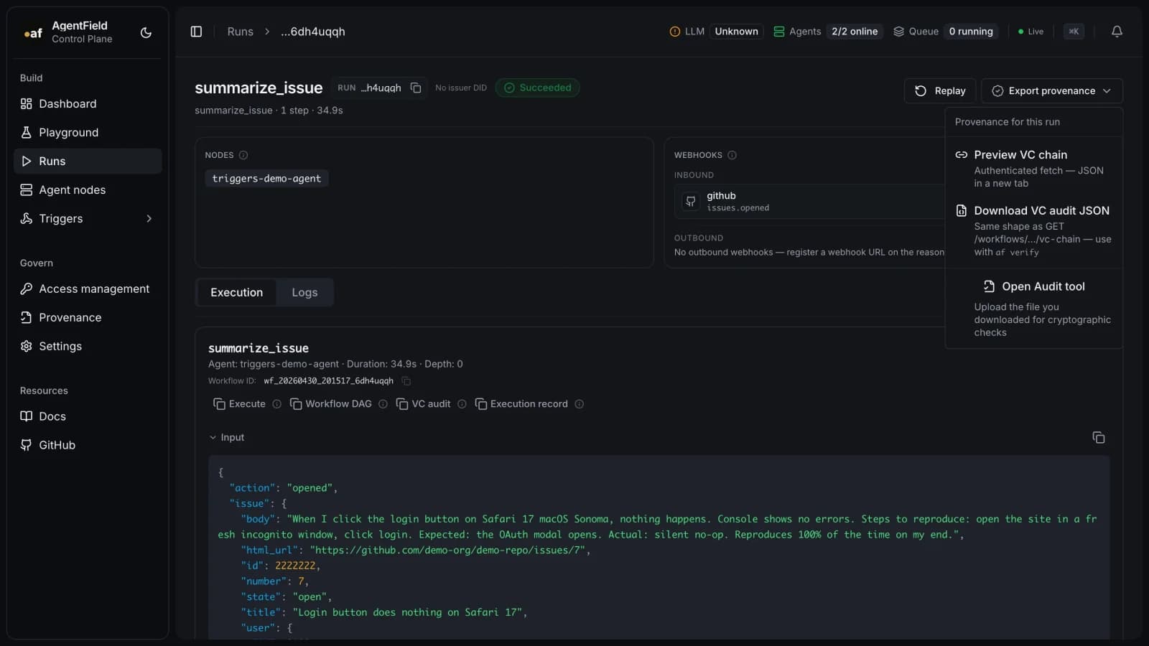The image size is (1149, 646).
Task: Open Docs resource link
Action: coord(88,416)
